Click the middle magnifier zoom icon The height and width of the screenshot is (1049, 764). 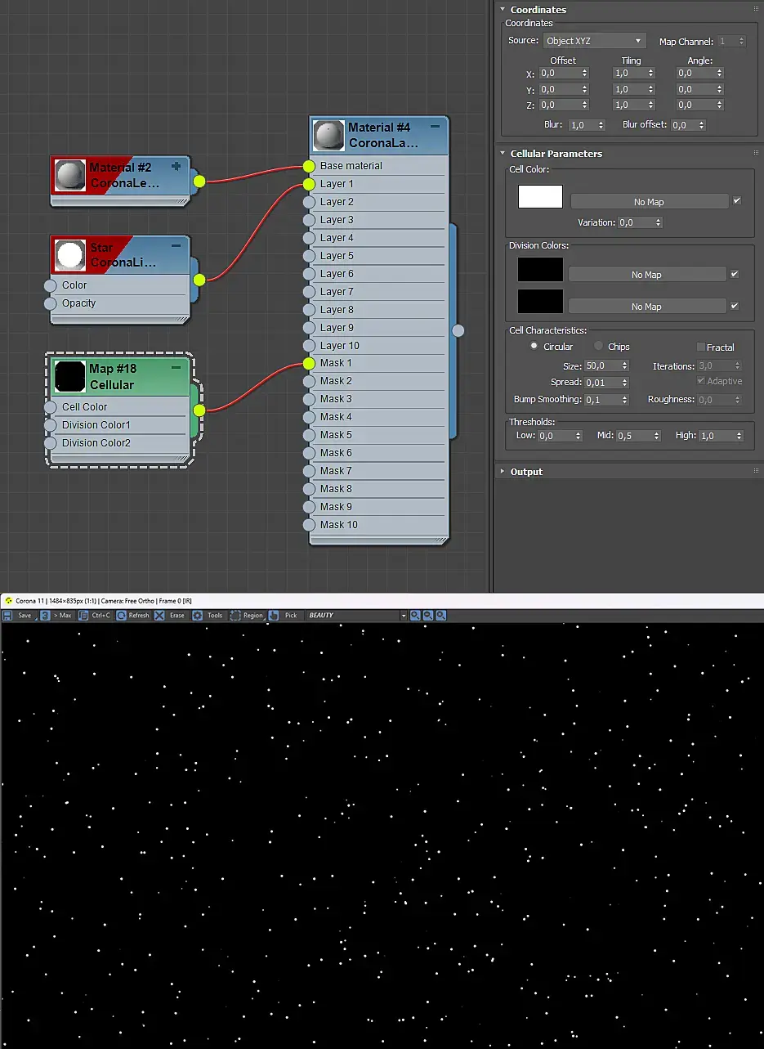pos(428,615)
